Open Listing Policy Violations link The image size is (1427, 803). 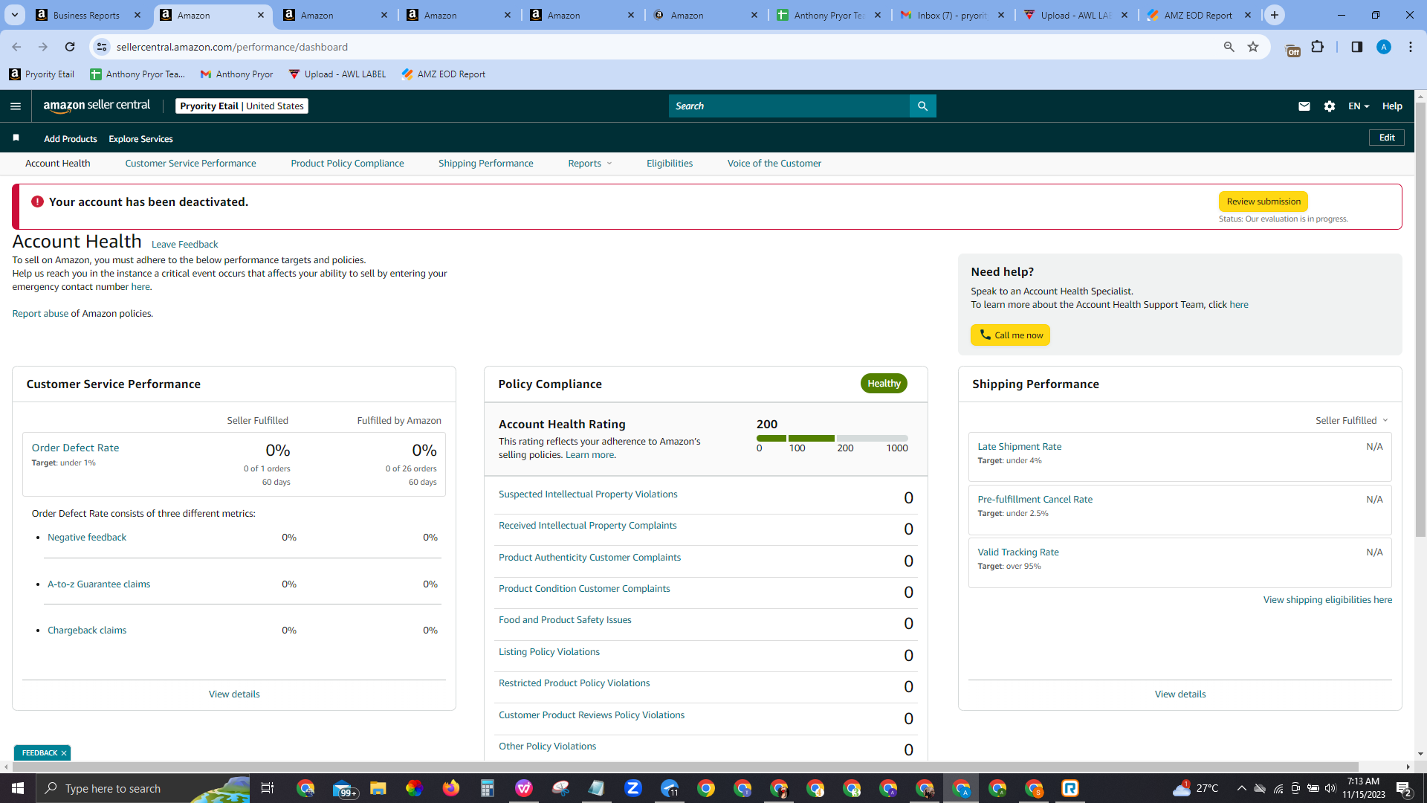point(549,652)
